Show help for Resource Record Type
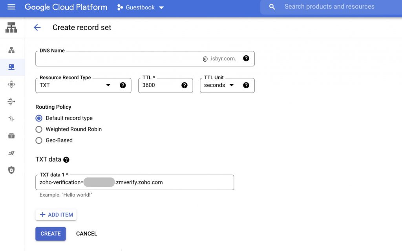Image resolution: width=402 pixels, height=251 pixels. point(123,85)
